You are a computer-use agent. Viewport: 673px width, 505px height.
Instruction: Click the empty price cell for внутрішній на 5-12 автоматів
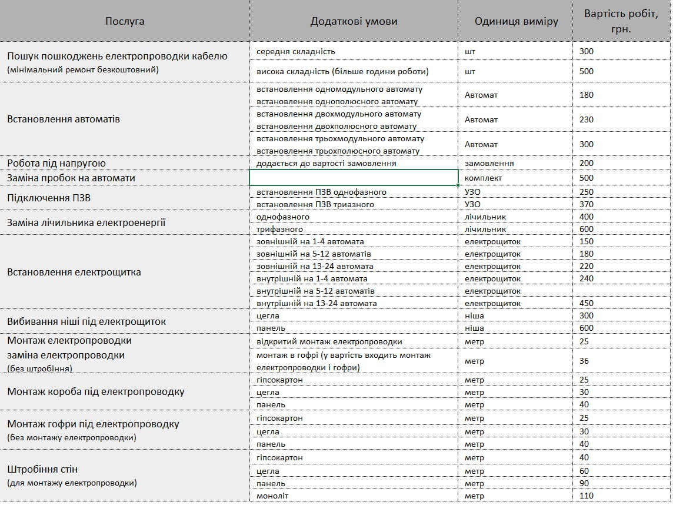click(x=621, y=291)
